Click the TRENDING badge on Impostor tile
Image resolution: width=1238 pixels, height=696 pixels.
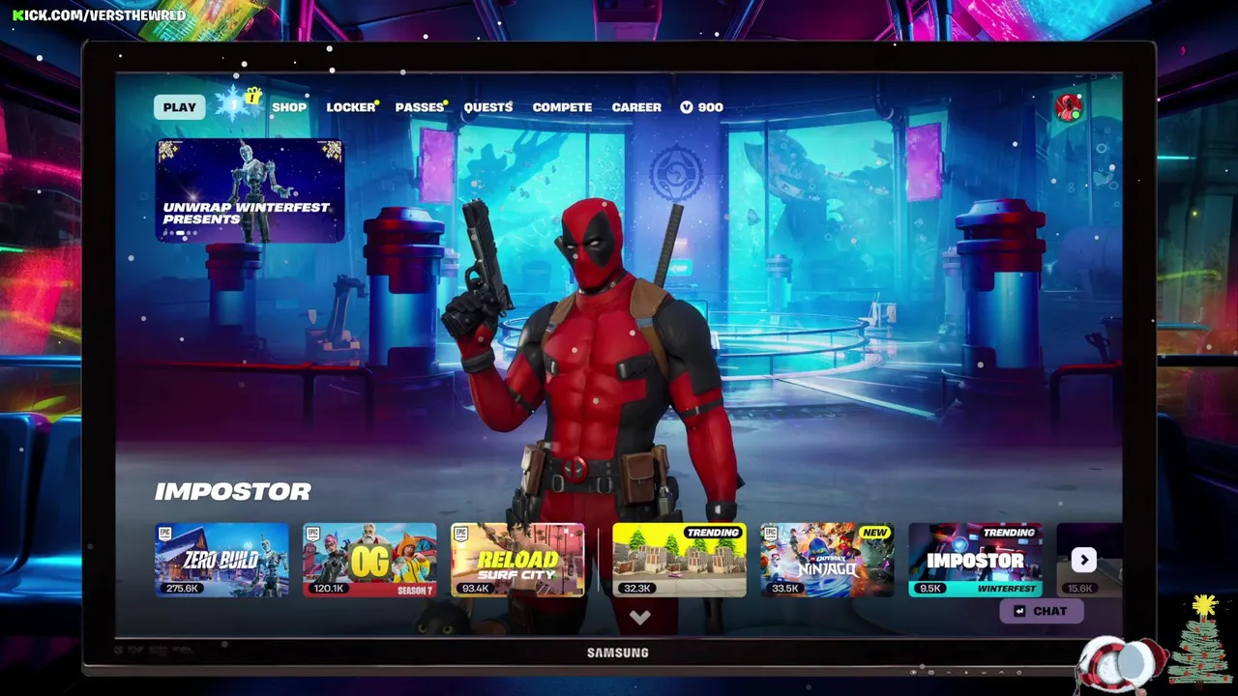click(x=1008, y=533)
